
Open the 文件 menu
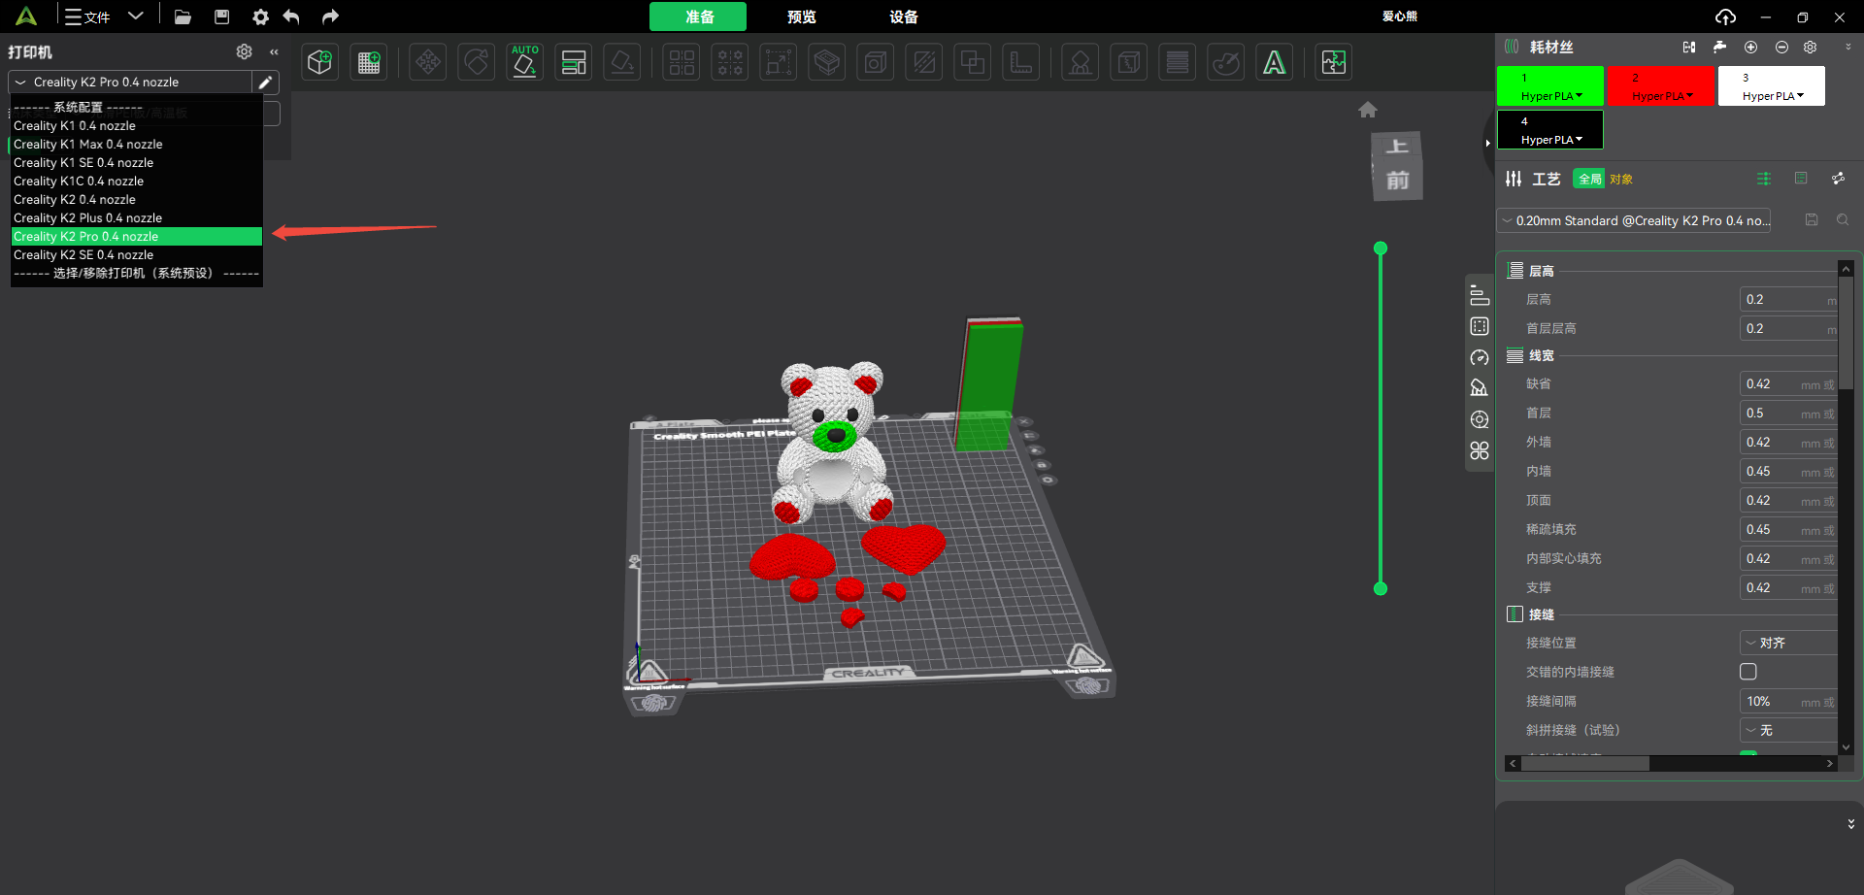click(88, 17)
